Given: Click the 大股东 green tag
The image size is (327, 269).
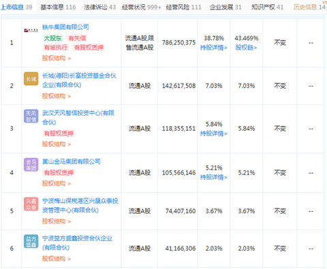Looking at the screenshot, I should [x=52, y=38].
